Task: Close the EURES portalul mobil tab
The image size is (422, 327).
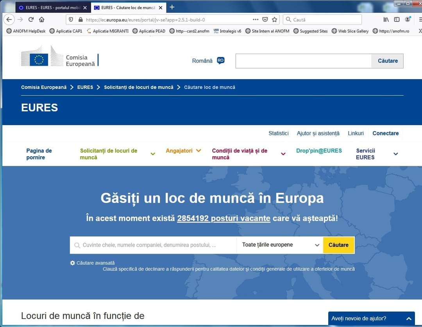Action: pos(85,8)
